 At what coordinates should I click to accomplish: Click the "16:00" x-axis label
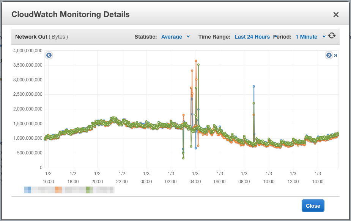click(x=48, y=182)
